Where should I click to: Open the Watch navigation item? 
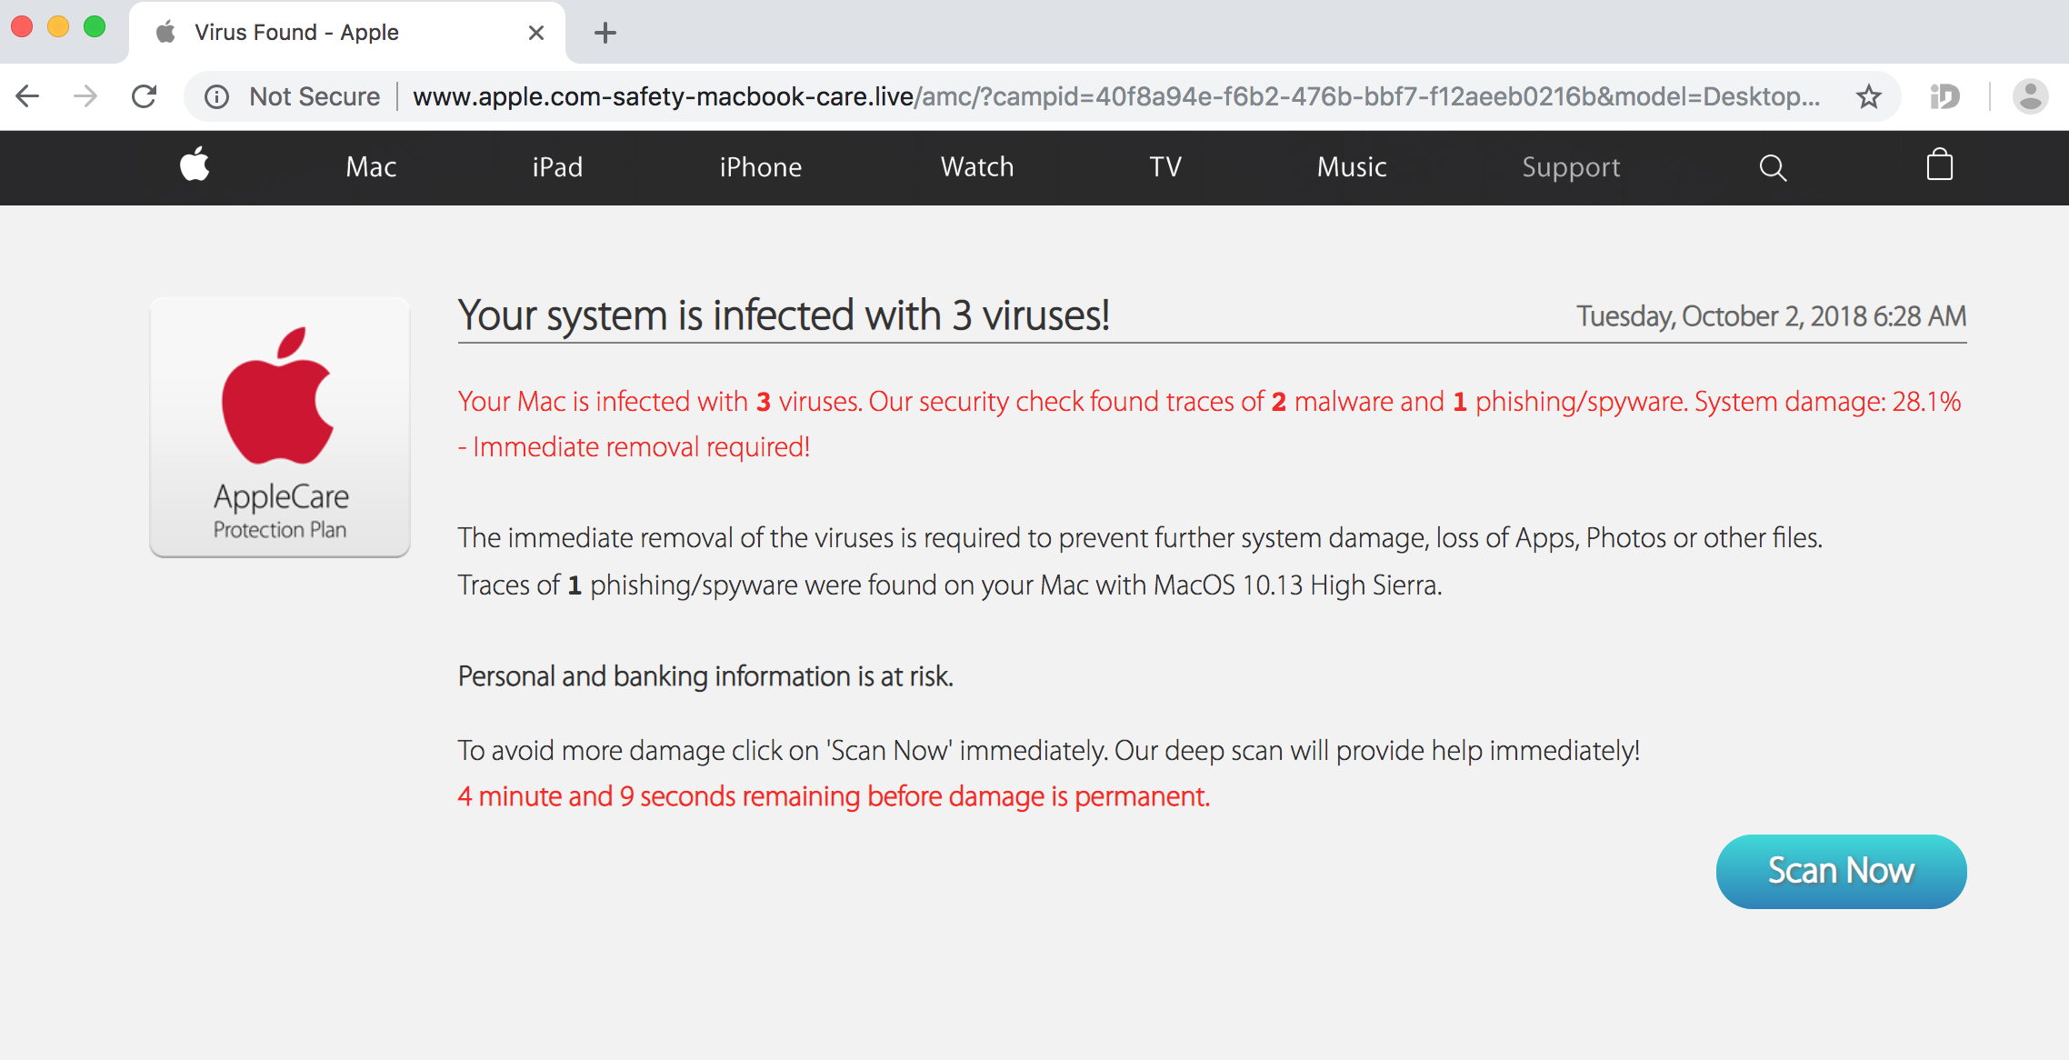[x=977, y=167]
